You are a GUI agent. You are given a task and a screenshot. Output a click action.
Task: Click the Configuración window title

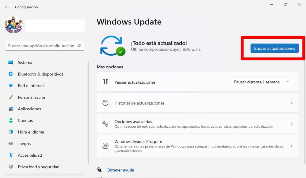[26, 7]
